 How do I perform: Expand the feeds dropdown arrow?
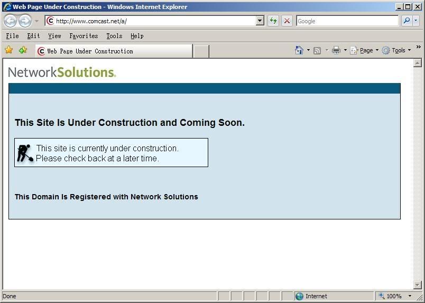pos(327,50)
